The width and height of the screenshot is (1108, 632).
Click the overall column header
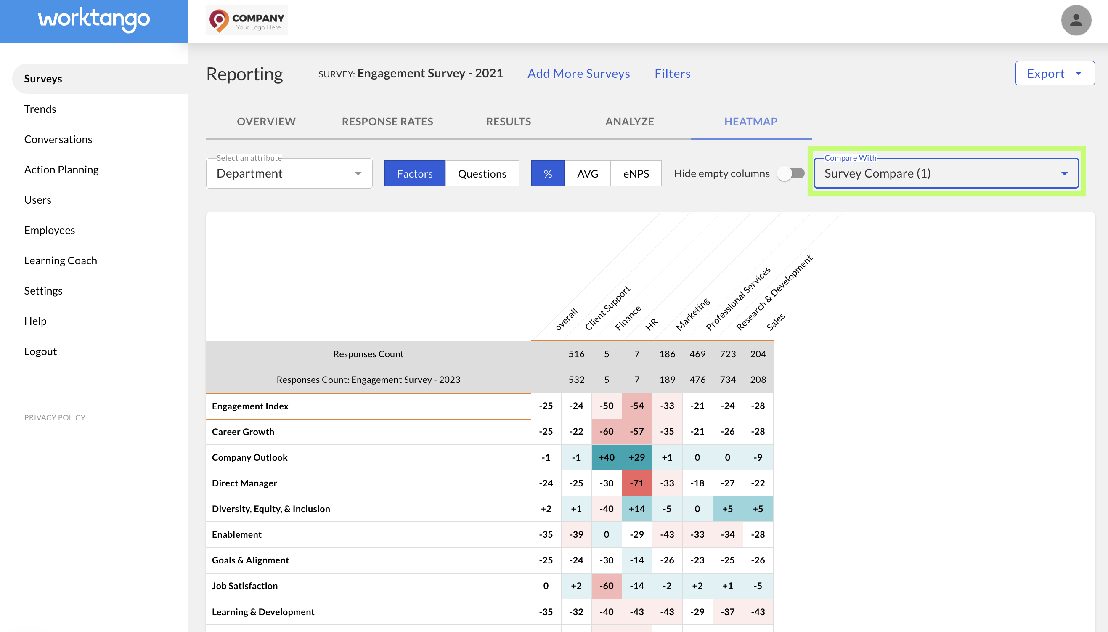[566, 319]
